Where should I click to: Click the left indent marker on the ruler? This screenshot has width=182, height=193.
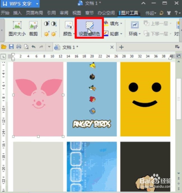13,57
